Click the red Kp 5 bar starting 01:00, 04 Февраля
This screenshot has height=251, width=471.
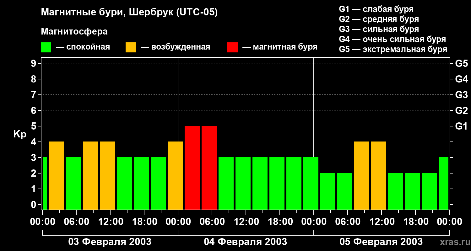(192, 168)
